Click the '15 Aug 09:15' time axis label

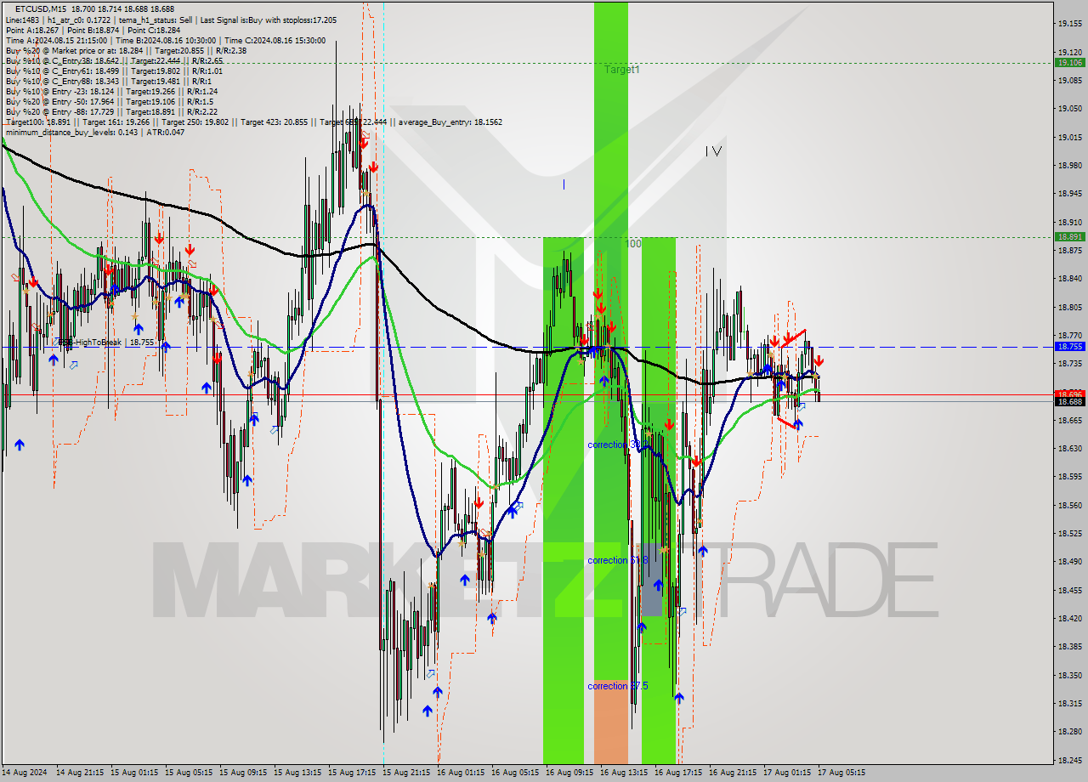tap(243, 773)
